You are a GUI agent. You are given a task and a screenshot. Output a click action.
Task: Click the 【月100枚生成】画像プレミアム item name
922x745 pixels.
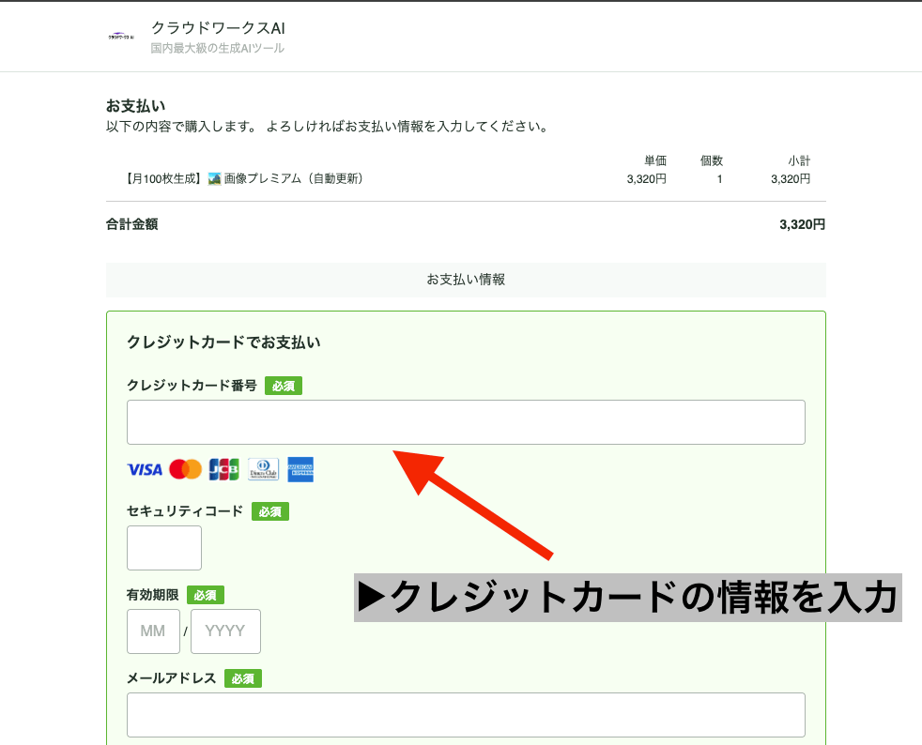tap(243, 178)
